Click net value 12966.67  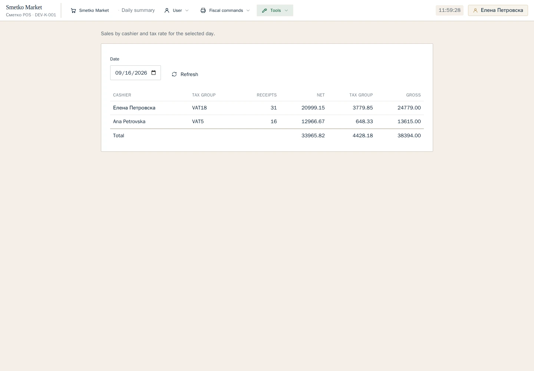[313, 122]
